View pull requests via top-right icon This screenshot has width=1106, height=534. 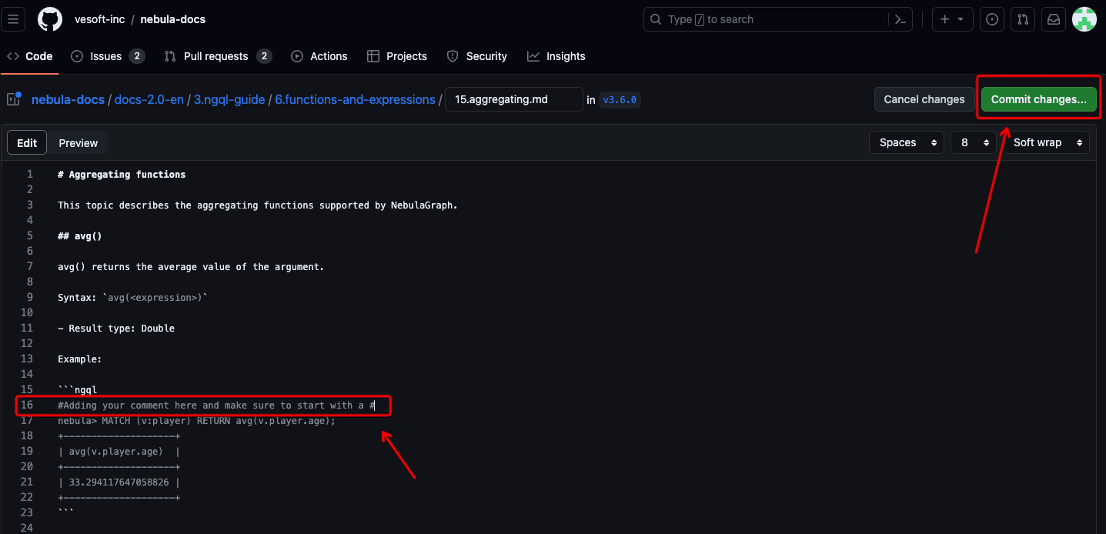point(1023,19)
